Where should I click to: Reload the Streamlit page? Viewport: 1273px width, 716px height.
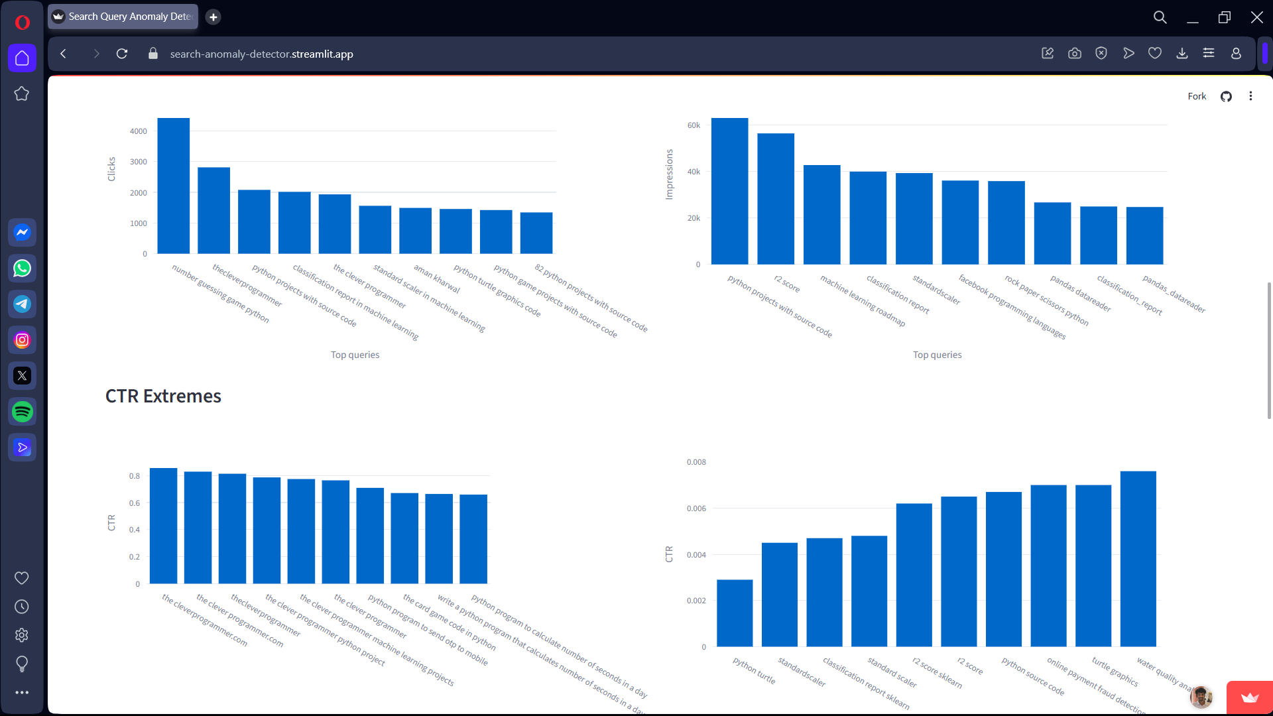click(x=122, y=54)
